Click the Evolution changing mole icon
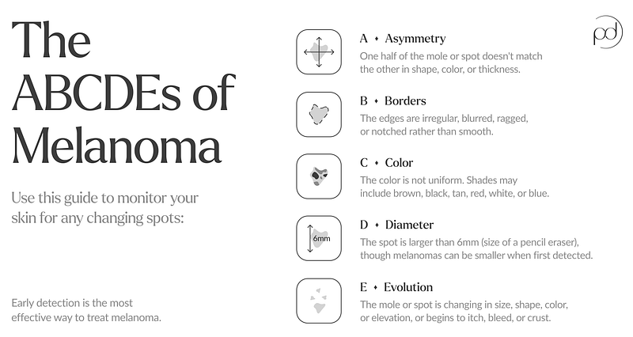Screen dimensions: 633x337 click(319, 301)
